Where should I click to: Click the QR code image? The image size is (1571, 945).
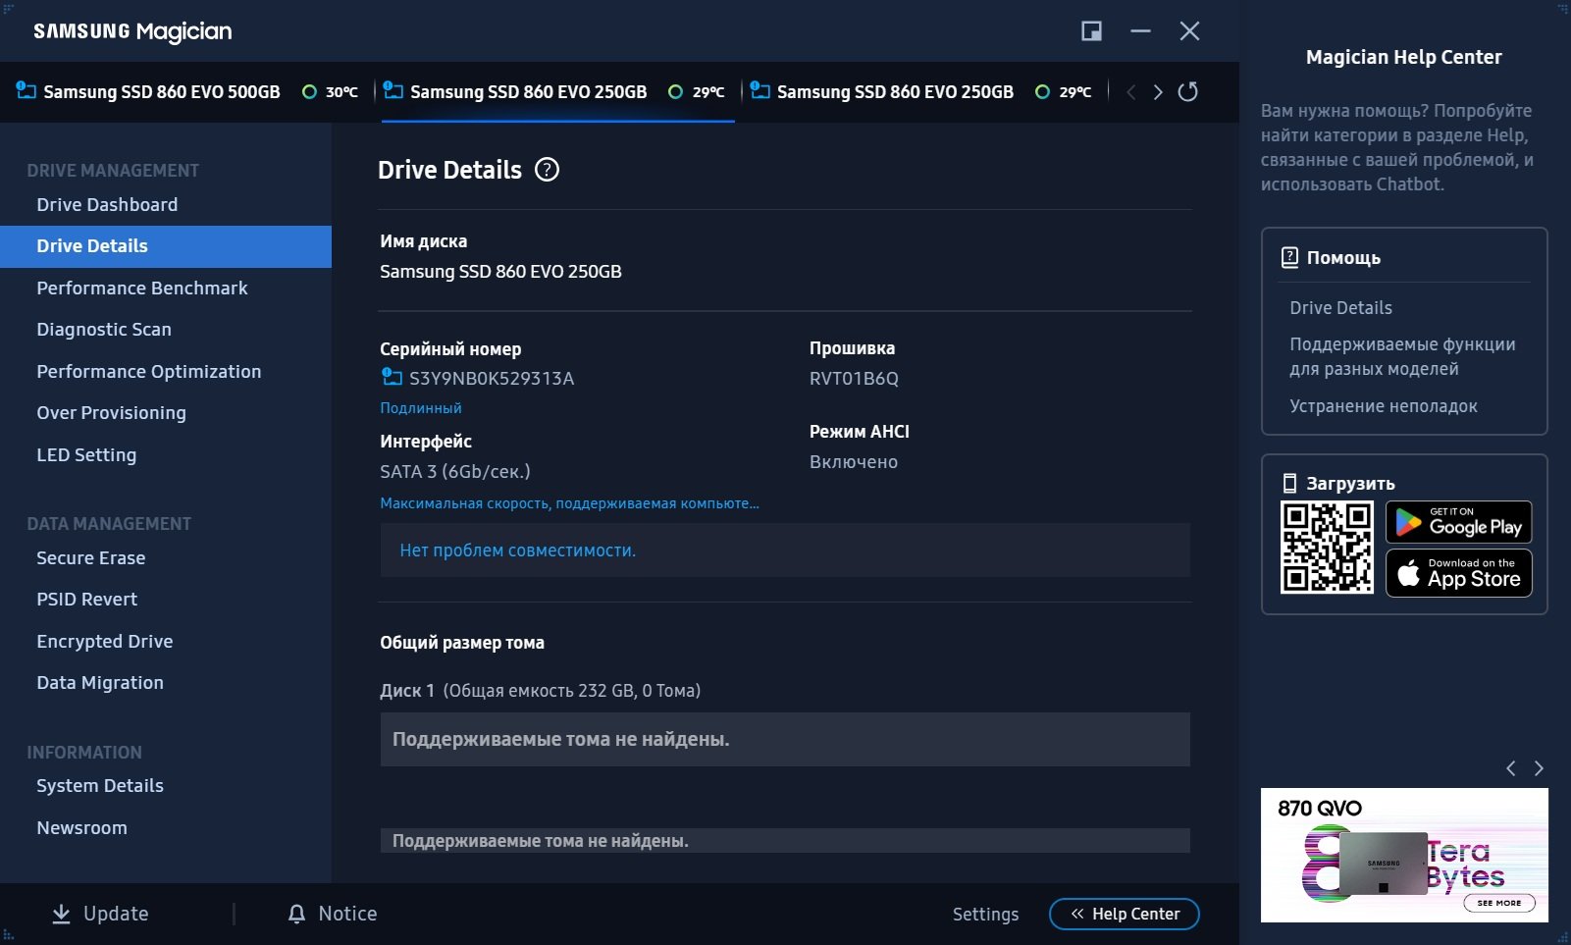coord(1326,548)
